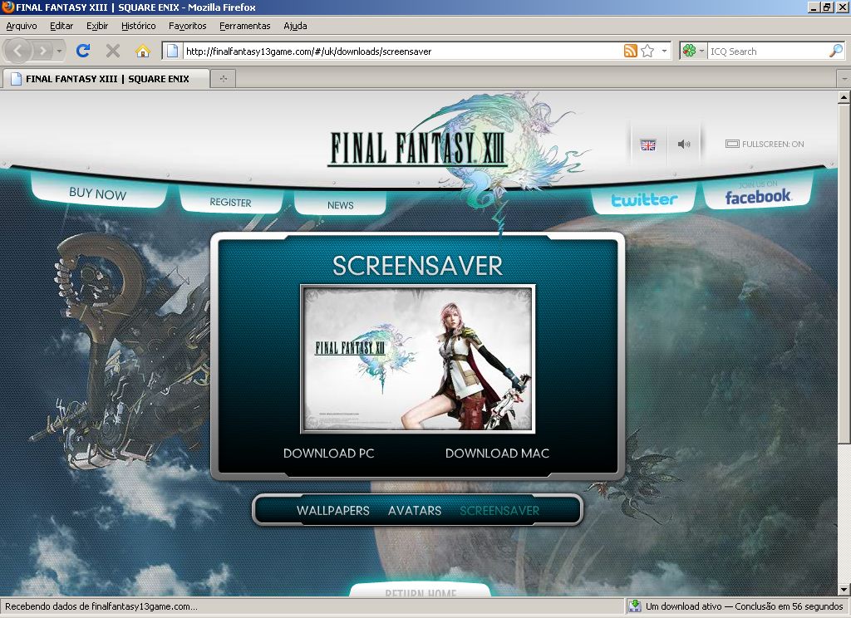Viewport: 851px width, 618px height.
Task: Click the stop loading X icon
Action: [113, 51]
